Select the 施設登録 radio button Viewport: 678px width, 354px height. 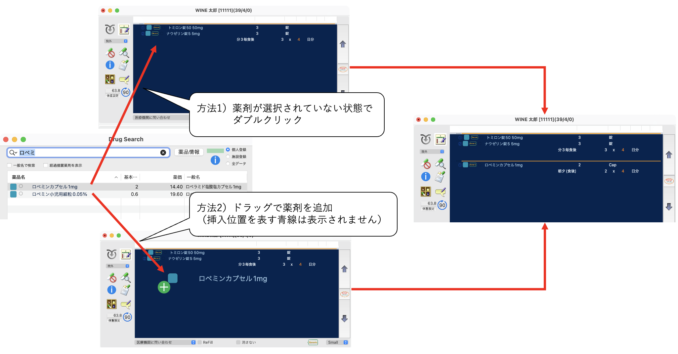tap(228, 157)
